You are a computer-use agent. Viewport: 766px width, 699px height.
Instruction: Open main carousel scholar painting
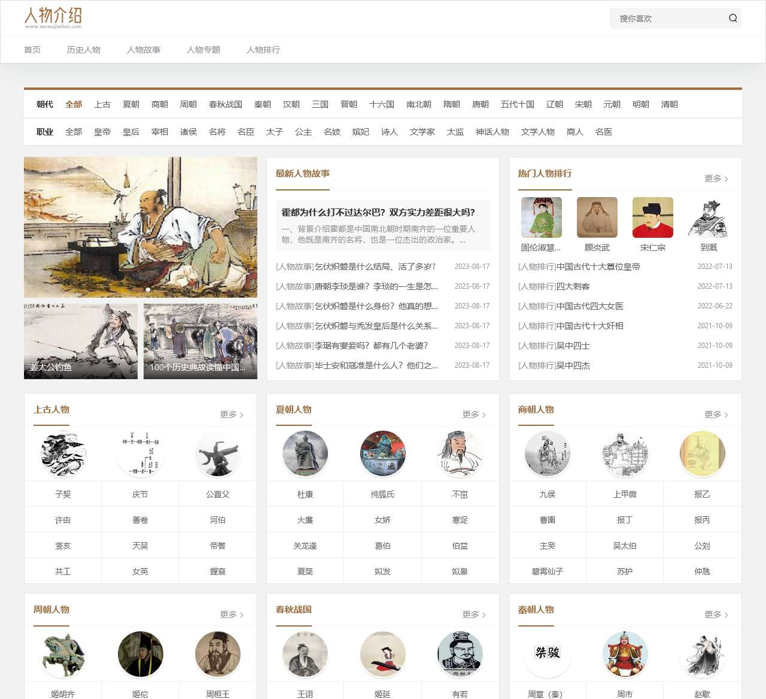pos(141,227)
